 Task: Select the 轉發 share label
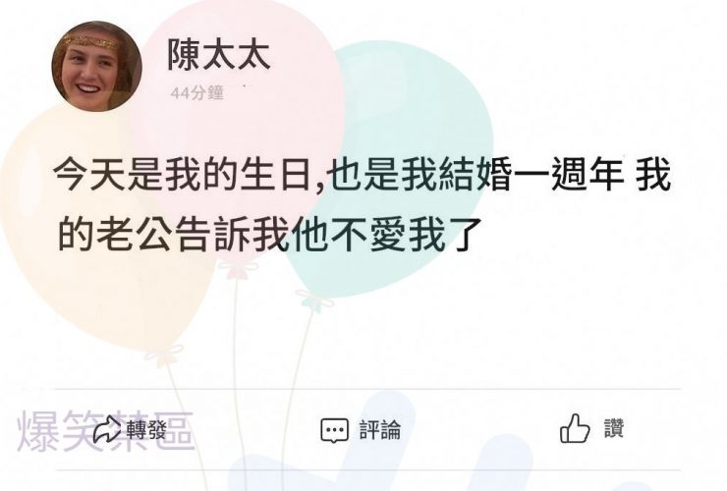146,430
